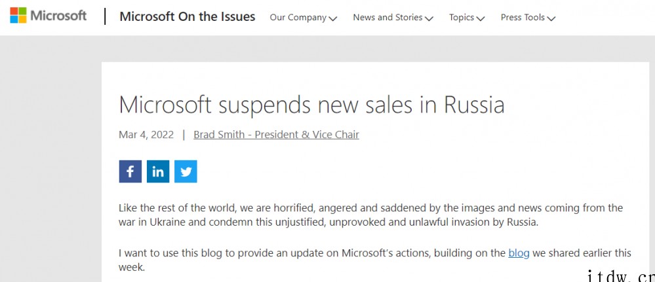Screen dimensions: 655x282
Task: Click the Mar 4, 2022 publication date
Action: pyautogui.click(x=146, y=135)
